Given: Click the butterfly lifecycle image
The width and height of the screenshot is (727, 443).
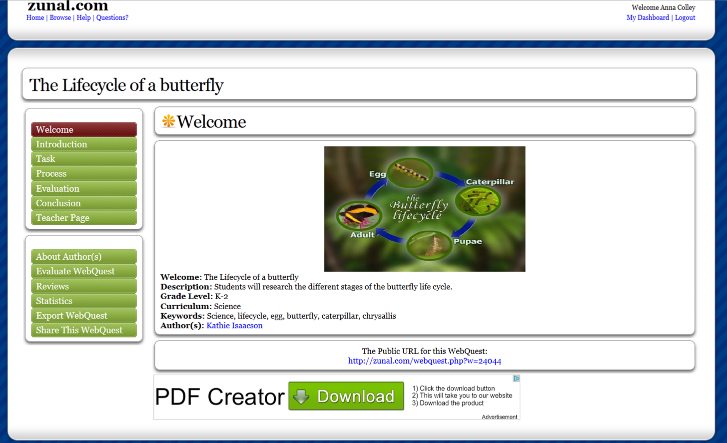Looking at the screenshot, I should click(x=424, y=208).
